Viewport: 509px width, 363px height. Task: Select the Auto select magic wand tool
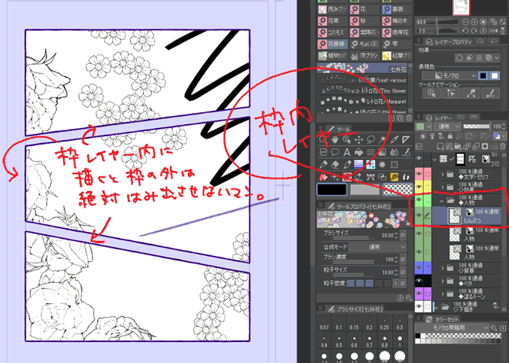(x=382, y=140)
